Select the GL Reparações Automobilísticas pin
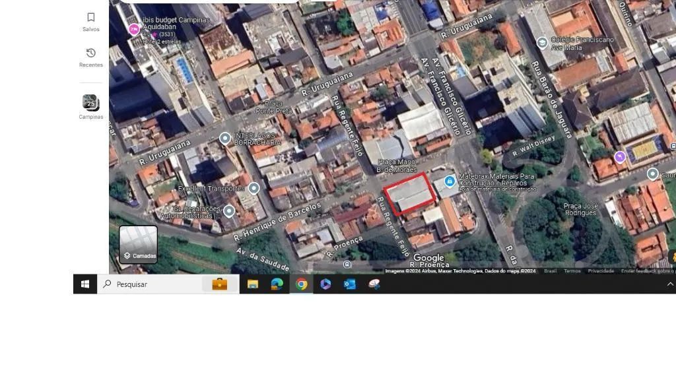 click(x=229, y=211)
